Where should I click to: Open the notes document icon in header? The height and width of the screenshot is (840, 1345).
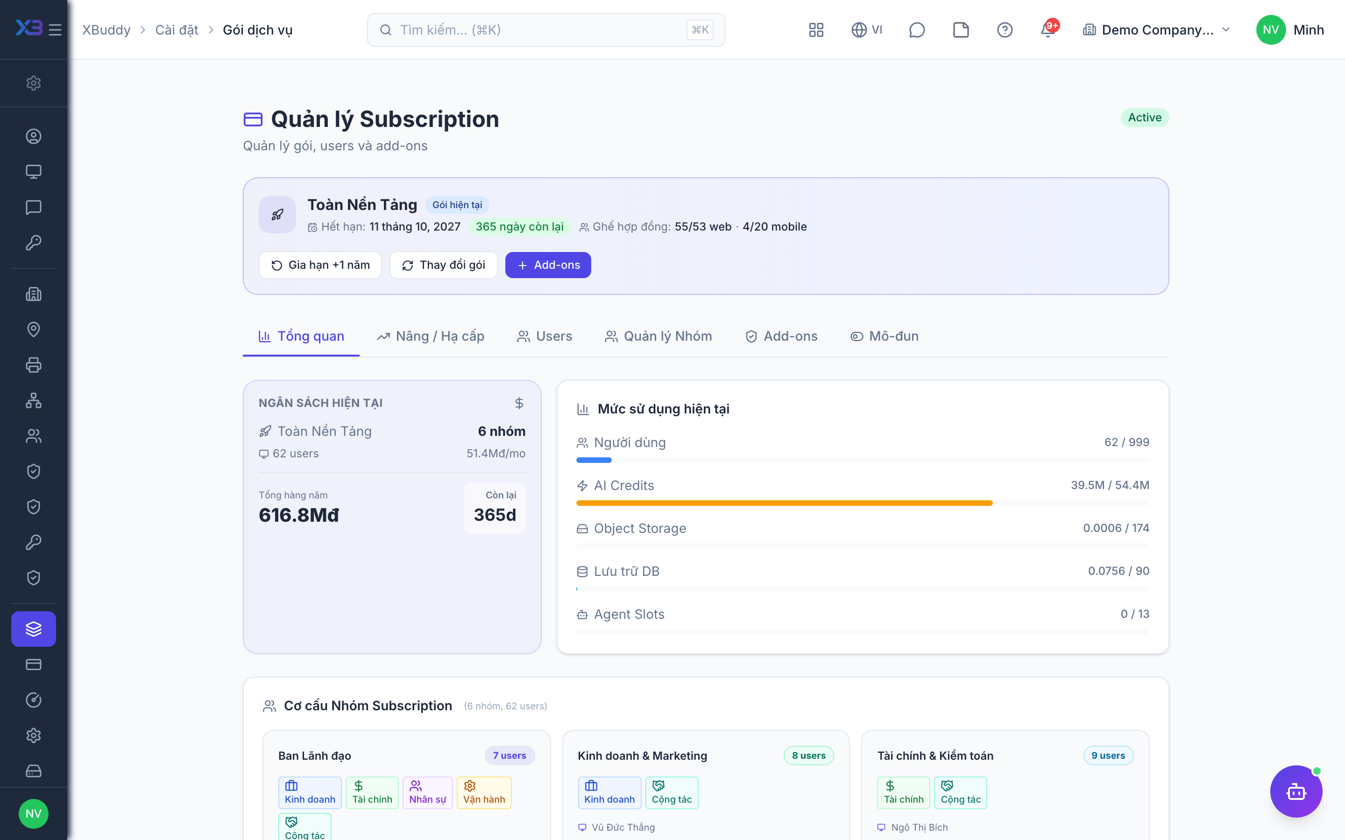(x=961, y=29)
